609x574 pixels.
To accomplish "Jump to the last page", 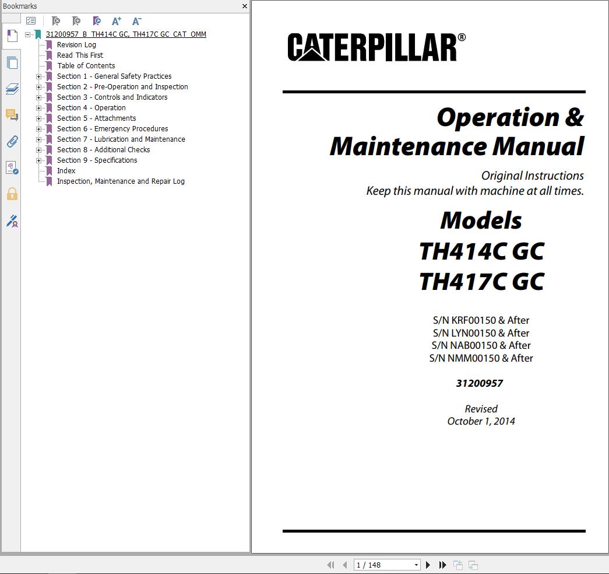I will 442,565.
